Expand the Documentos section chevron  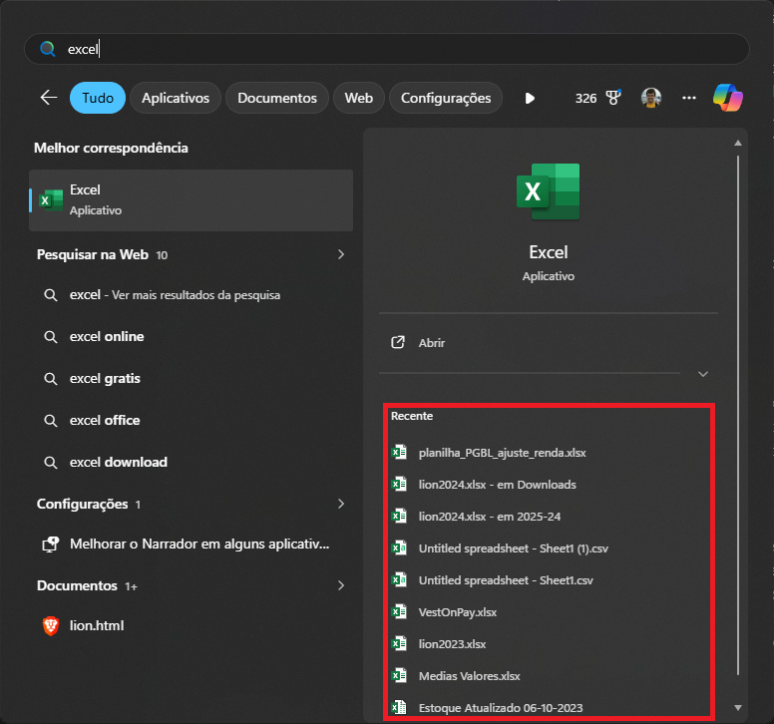(341, 585)
